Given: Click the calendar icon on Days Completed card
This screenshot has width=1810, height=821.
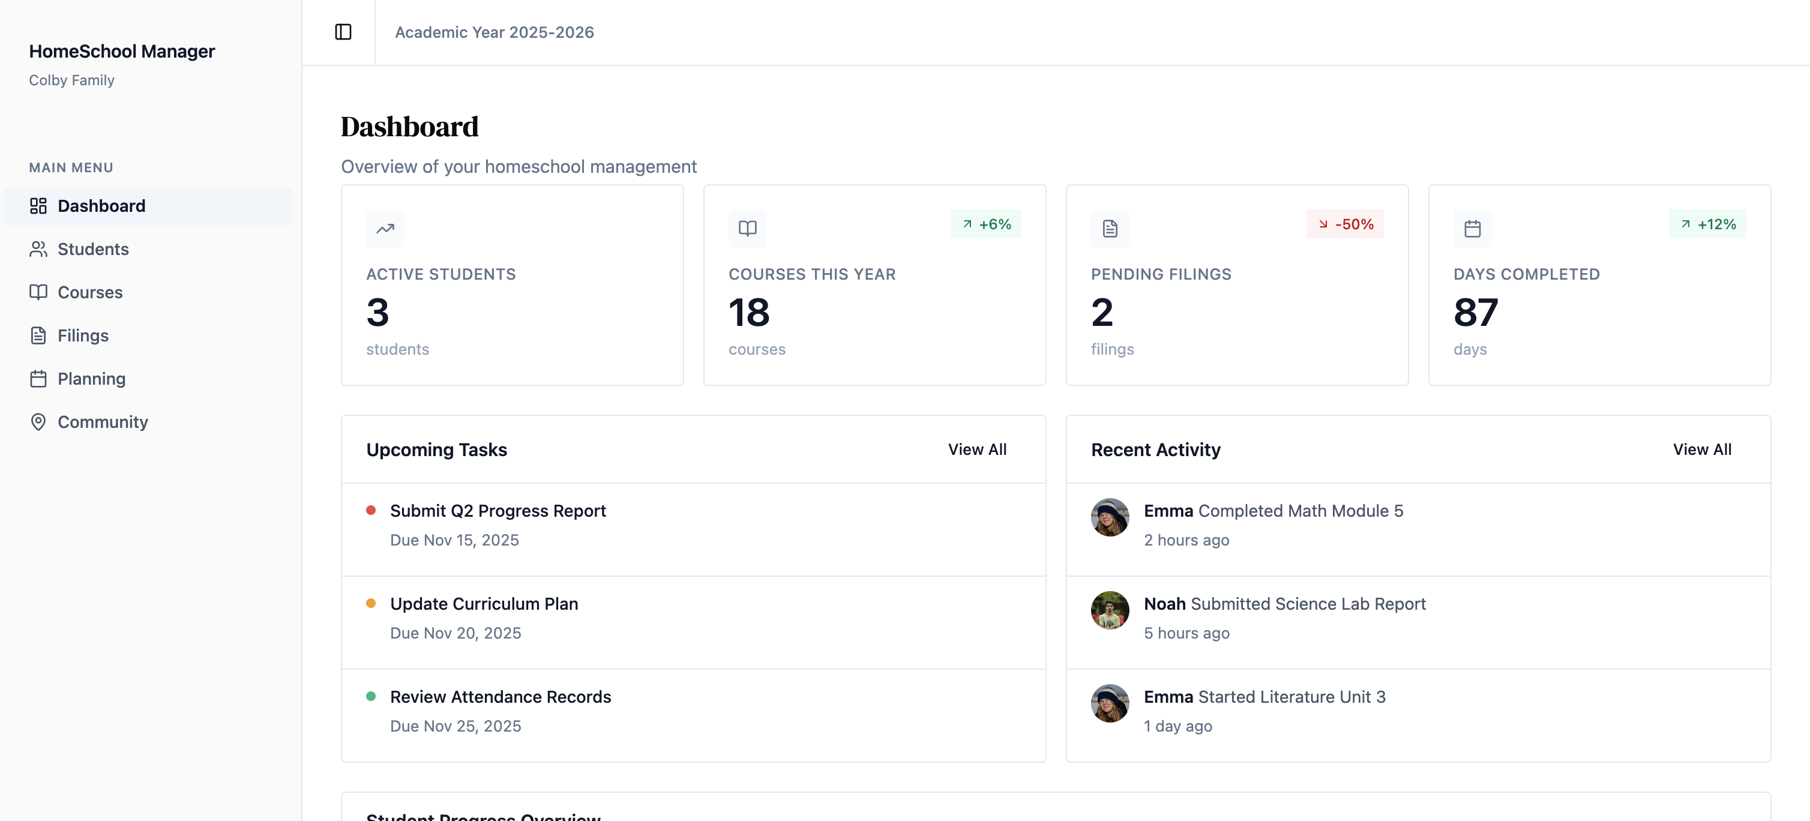Looking at the screenshot, I should pos(1472,229).
